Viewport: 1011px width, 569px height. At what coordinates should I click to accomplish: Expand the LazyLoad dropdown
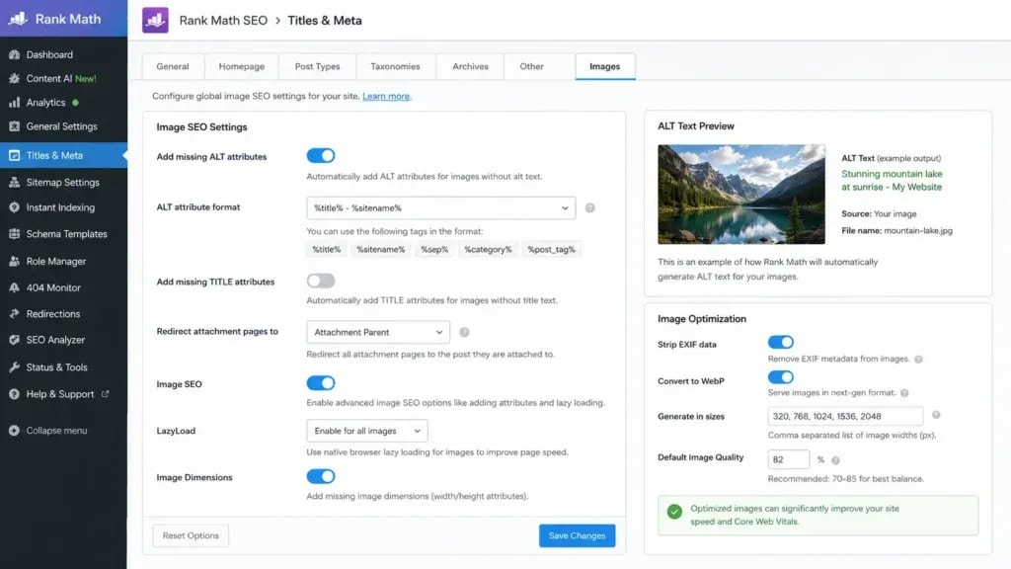click(x=367, y=431)
